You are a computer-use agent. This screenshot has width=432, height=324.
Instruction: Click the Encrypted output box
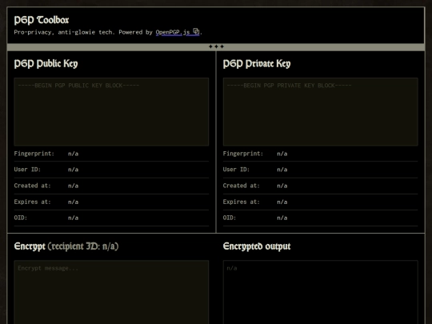(x=321, y=292)
